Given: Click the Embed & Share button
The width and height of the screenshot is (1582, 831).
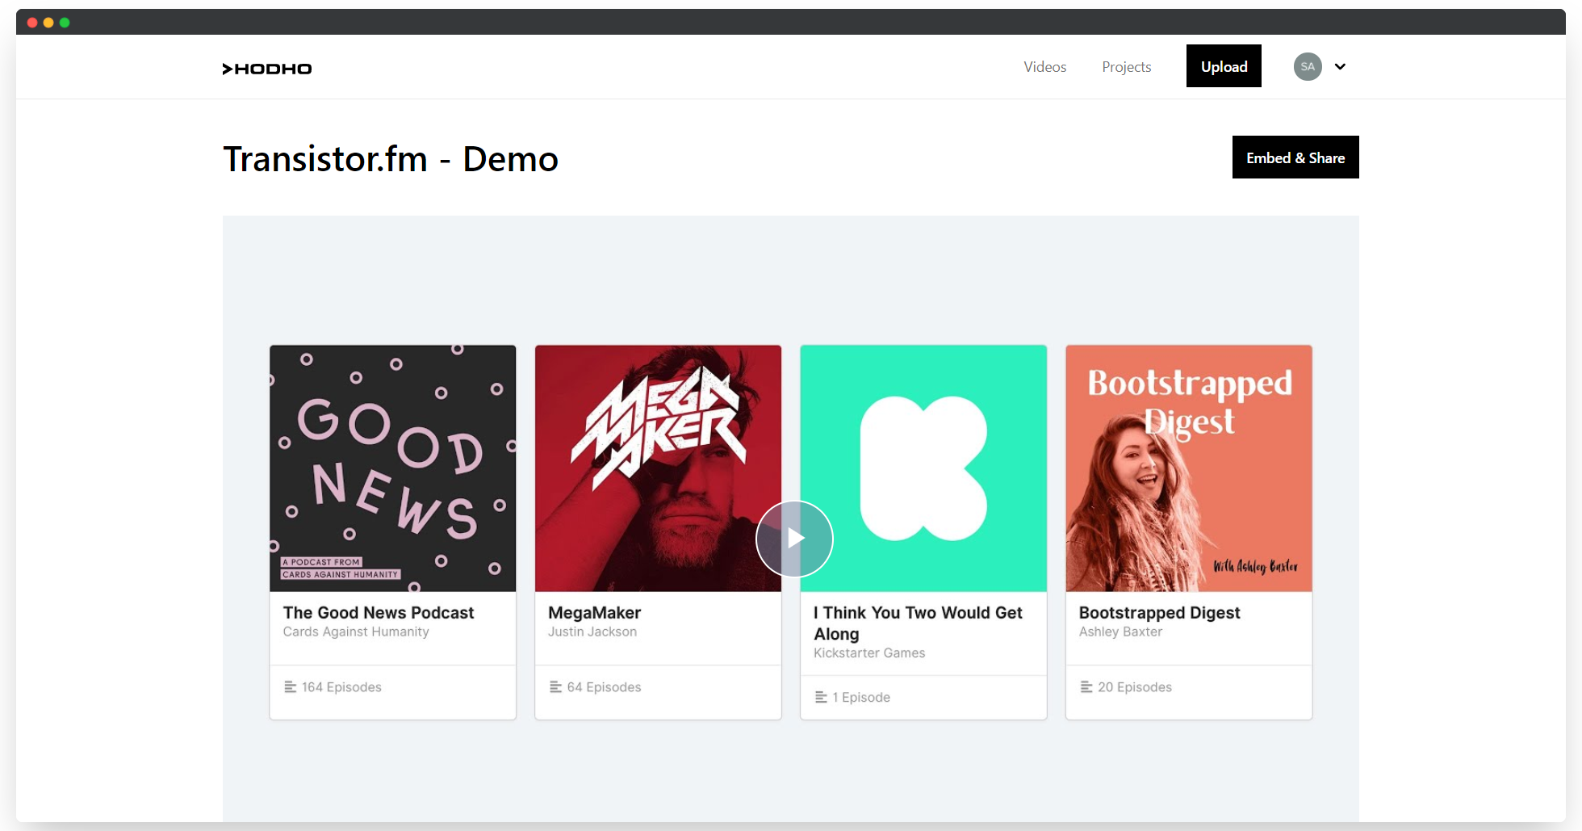Looking at the screenshot, I should pyautogui.click(x=1295, y=157).
